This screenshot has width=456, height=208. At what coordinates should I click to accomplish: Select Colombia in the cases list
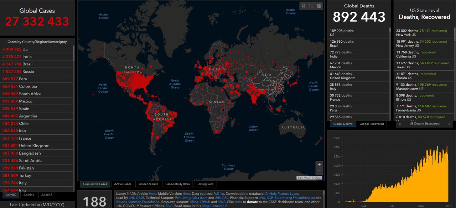click(36, 86)
